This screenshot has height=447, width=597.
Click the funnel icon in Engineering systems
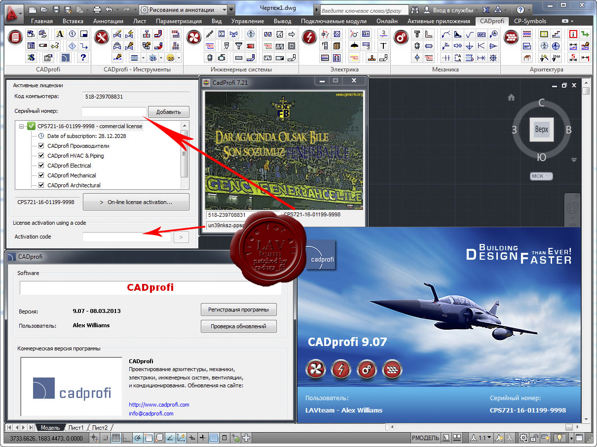[238, 46]
